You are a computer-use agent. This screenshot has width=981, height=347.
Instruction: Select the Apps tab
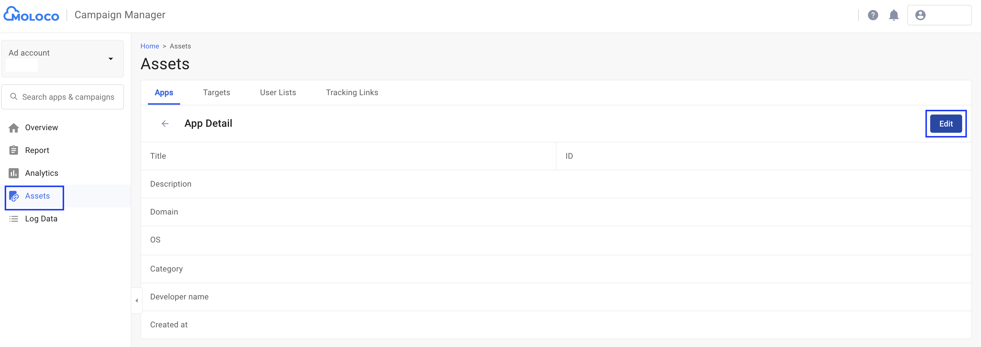tap(164, 92)
